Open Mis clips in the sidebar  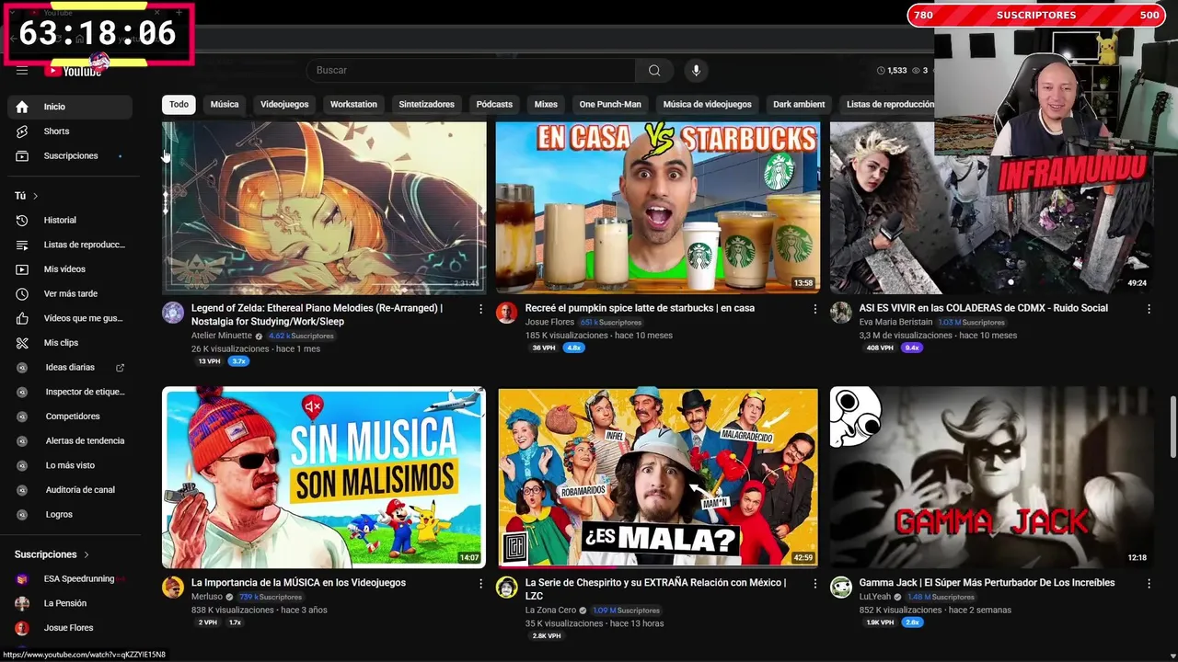tap(70, 343)
